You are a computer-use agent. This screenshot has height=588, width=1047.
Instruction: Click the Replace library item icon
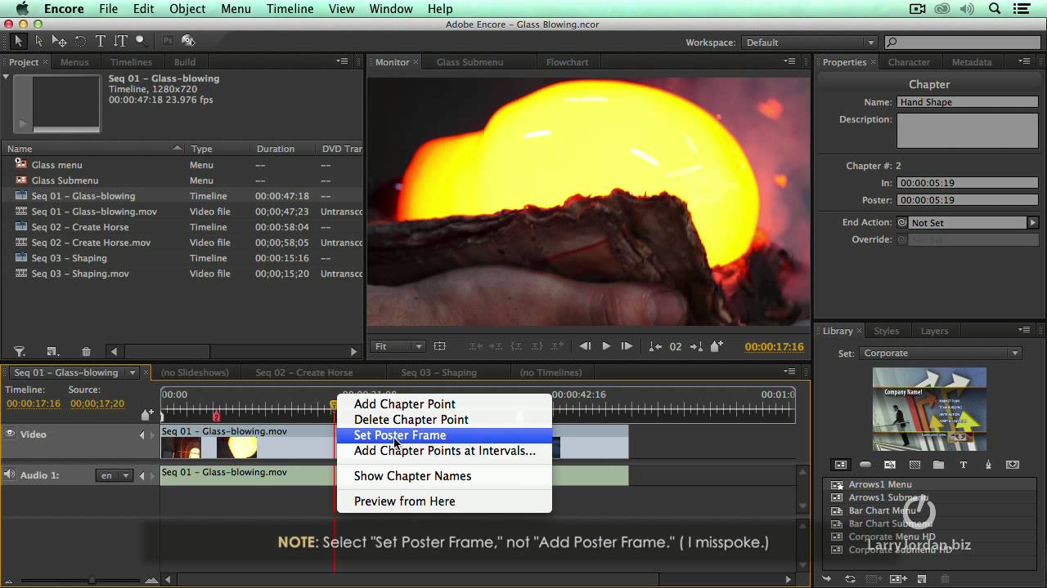coord(851,579)
